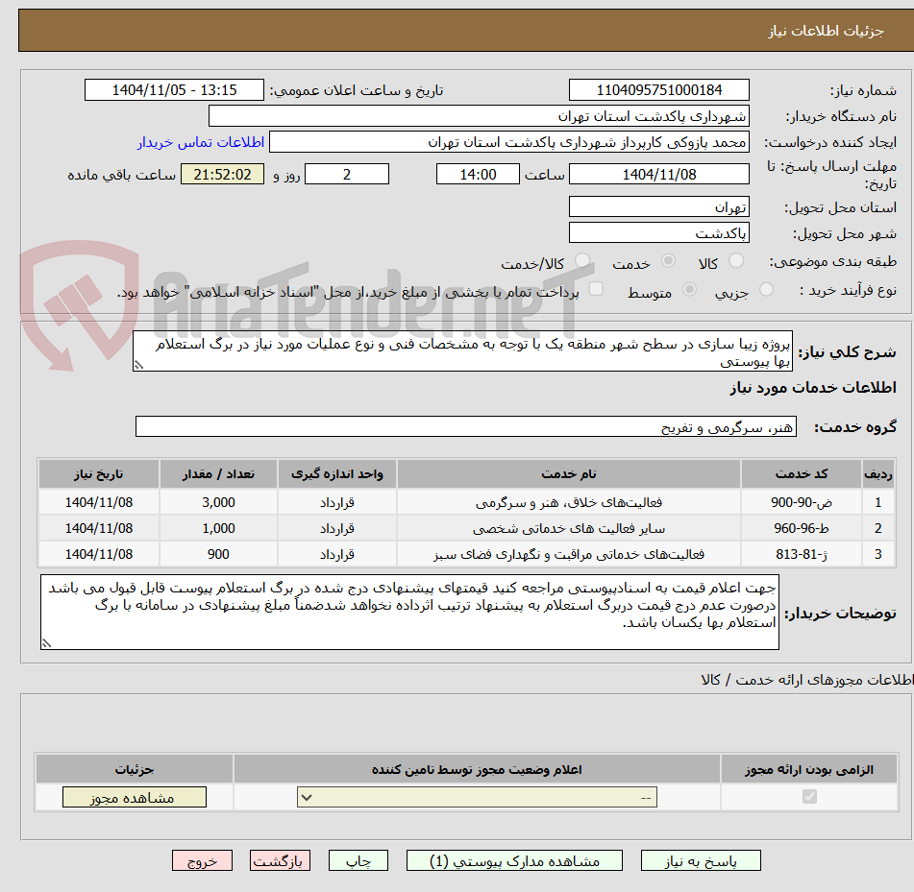The image size is (914, 892).
Task: Click service code ض-90-900 cell
Action: (x=801, y=502)
